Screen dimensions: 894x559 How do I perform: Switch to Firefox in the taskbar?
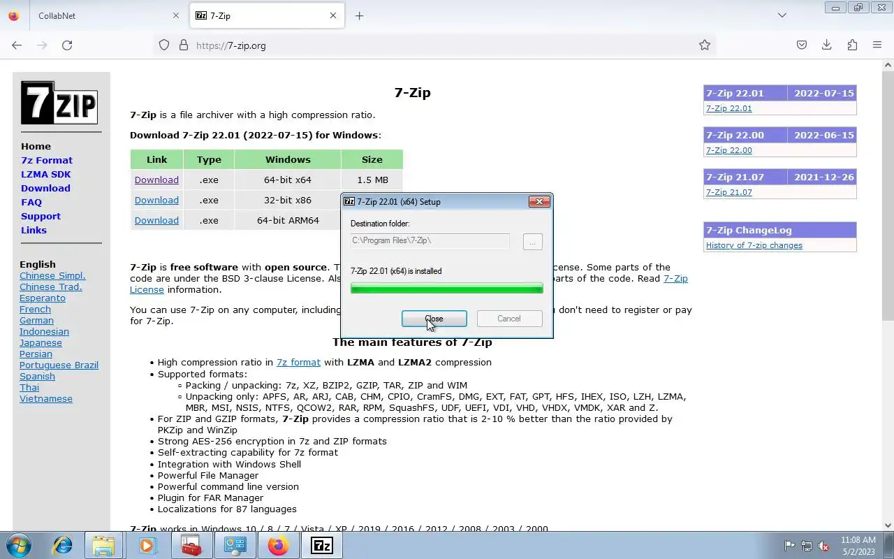278,546
